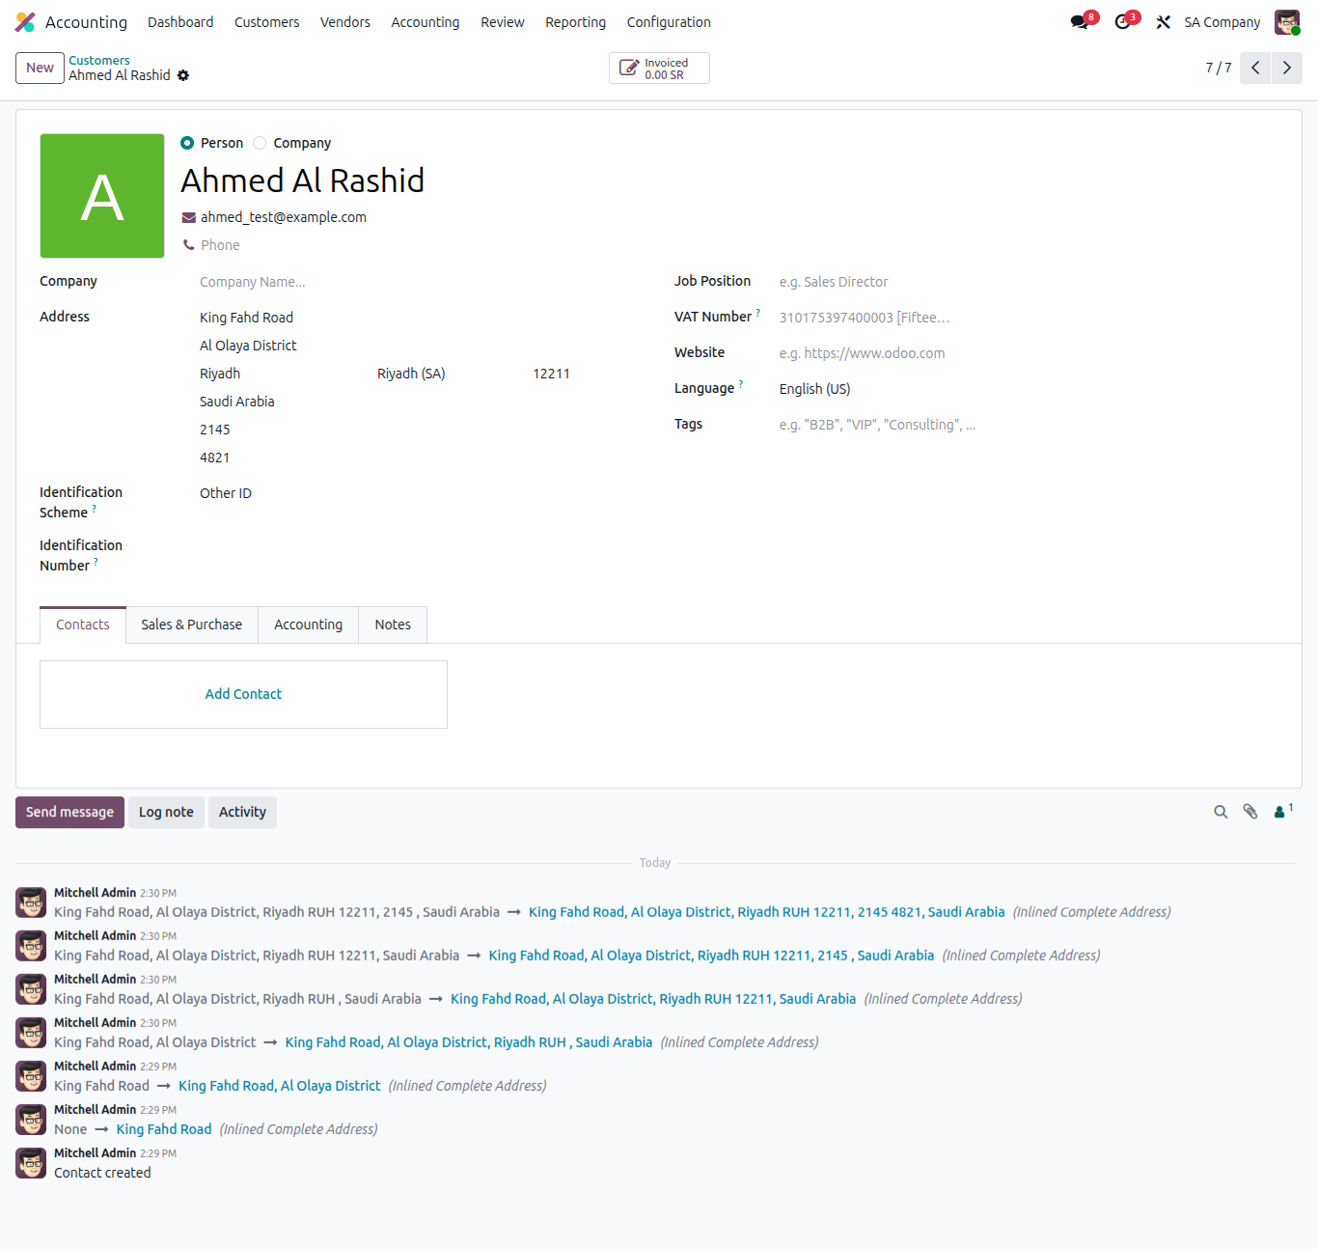Go to the next record arrow
This screenshot has height=1249, width=1318.
[x=1286, y=68]
